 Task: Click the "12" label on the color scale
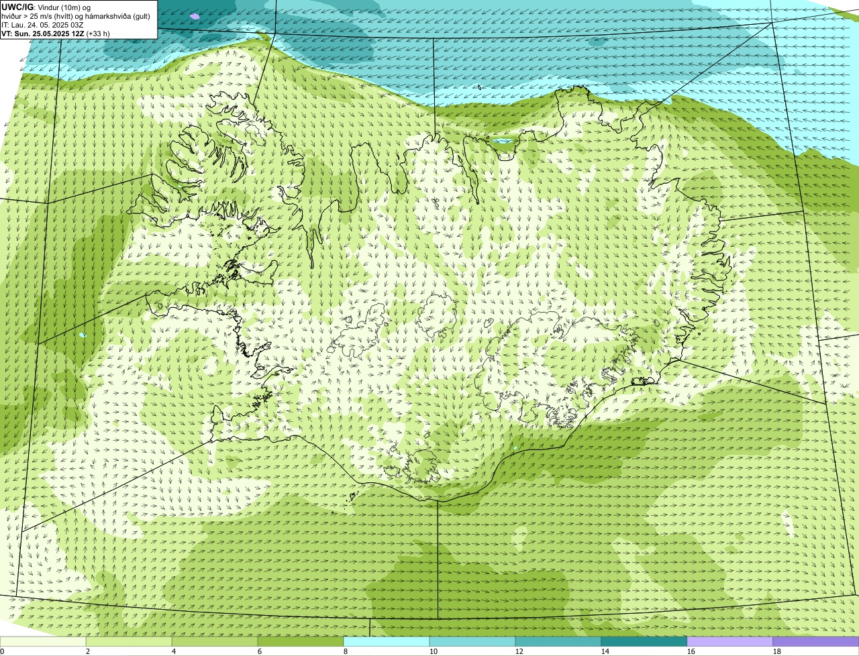519,651
